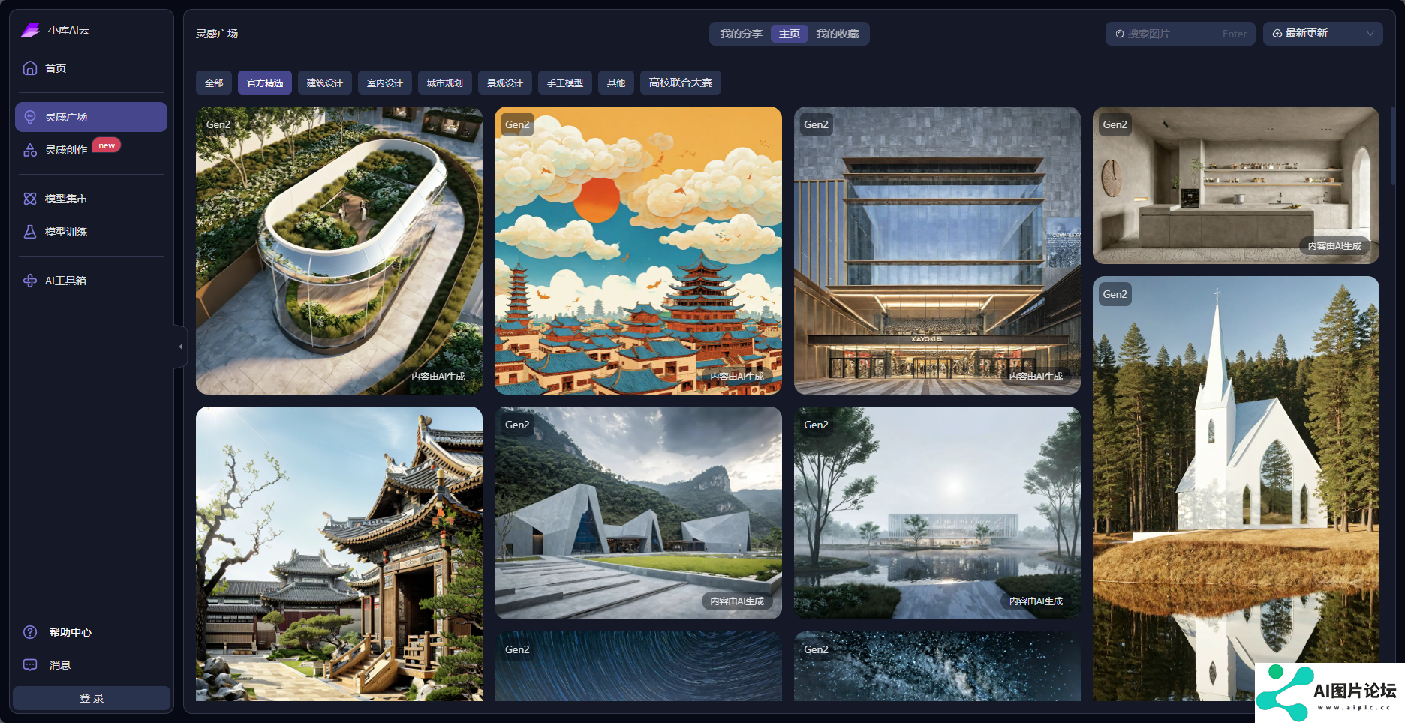Click the 灵感广场 page title
1405x723 pixels.
coord(217,34)
